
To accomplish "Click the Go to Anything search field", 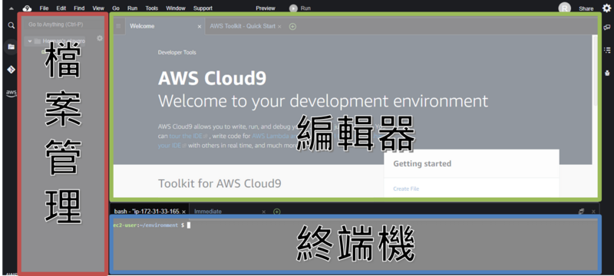I will [63, 25].
